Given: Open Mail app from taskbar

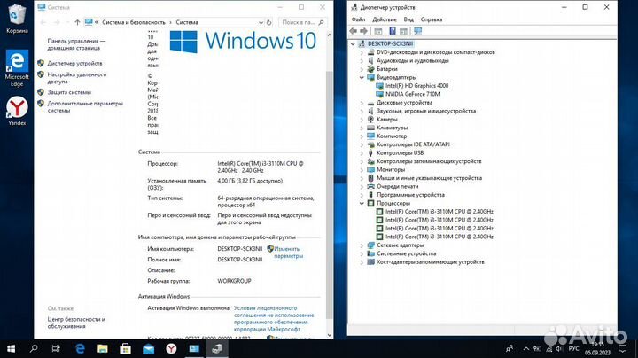Looking at the screenshot, I should [148, 348].
